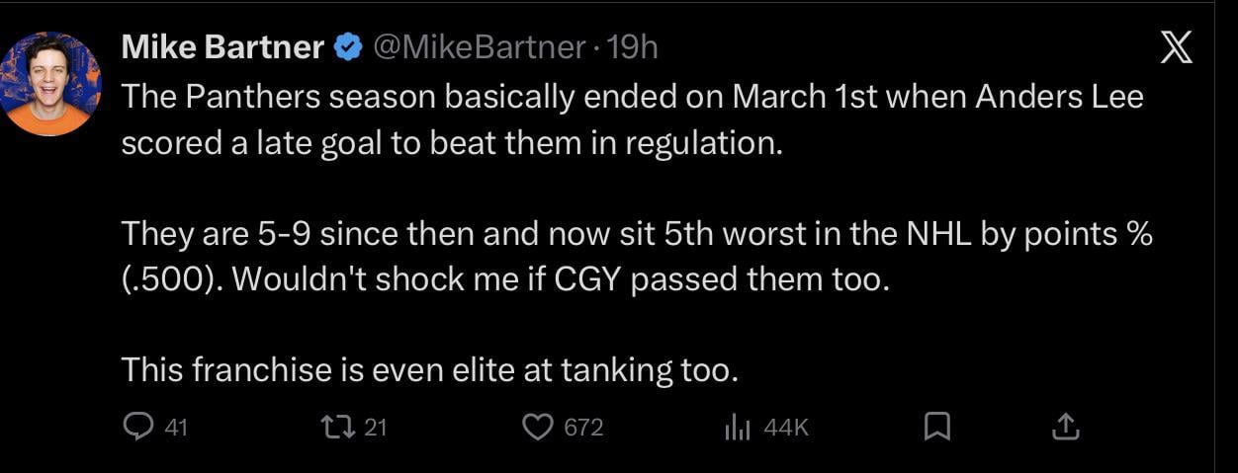The width and height of the screenshot is (1238, 473).
Task: Open the view analytics bar chart icon
Action: click(738, 427)
